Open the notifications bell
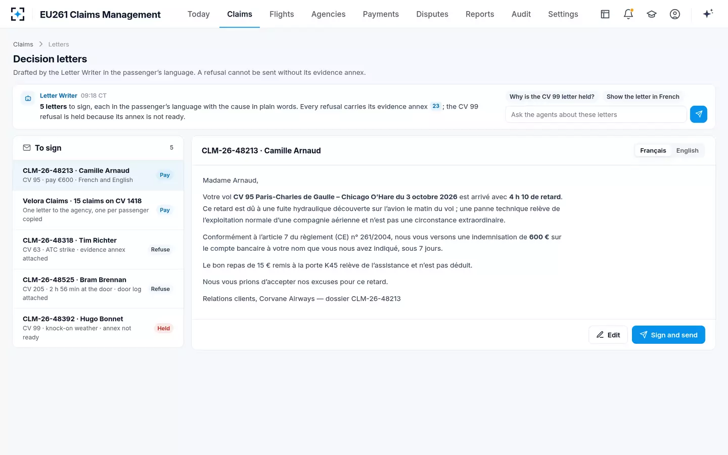 click(628, 14)
